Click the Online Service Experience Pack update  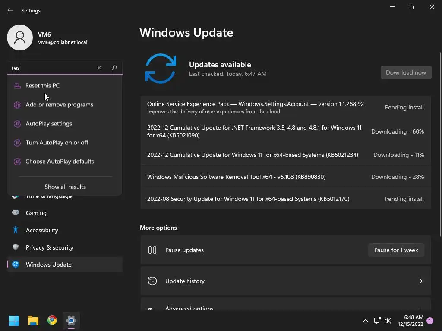286,107
